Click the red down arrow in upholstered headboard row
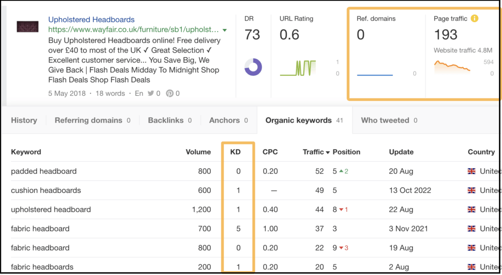This screenshot has width=502, height=275. point(341,210)
